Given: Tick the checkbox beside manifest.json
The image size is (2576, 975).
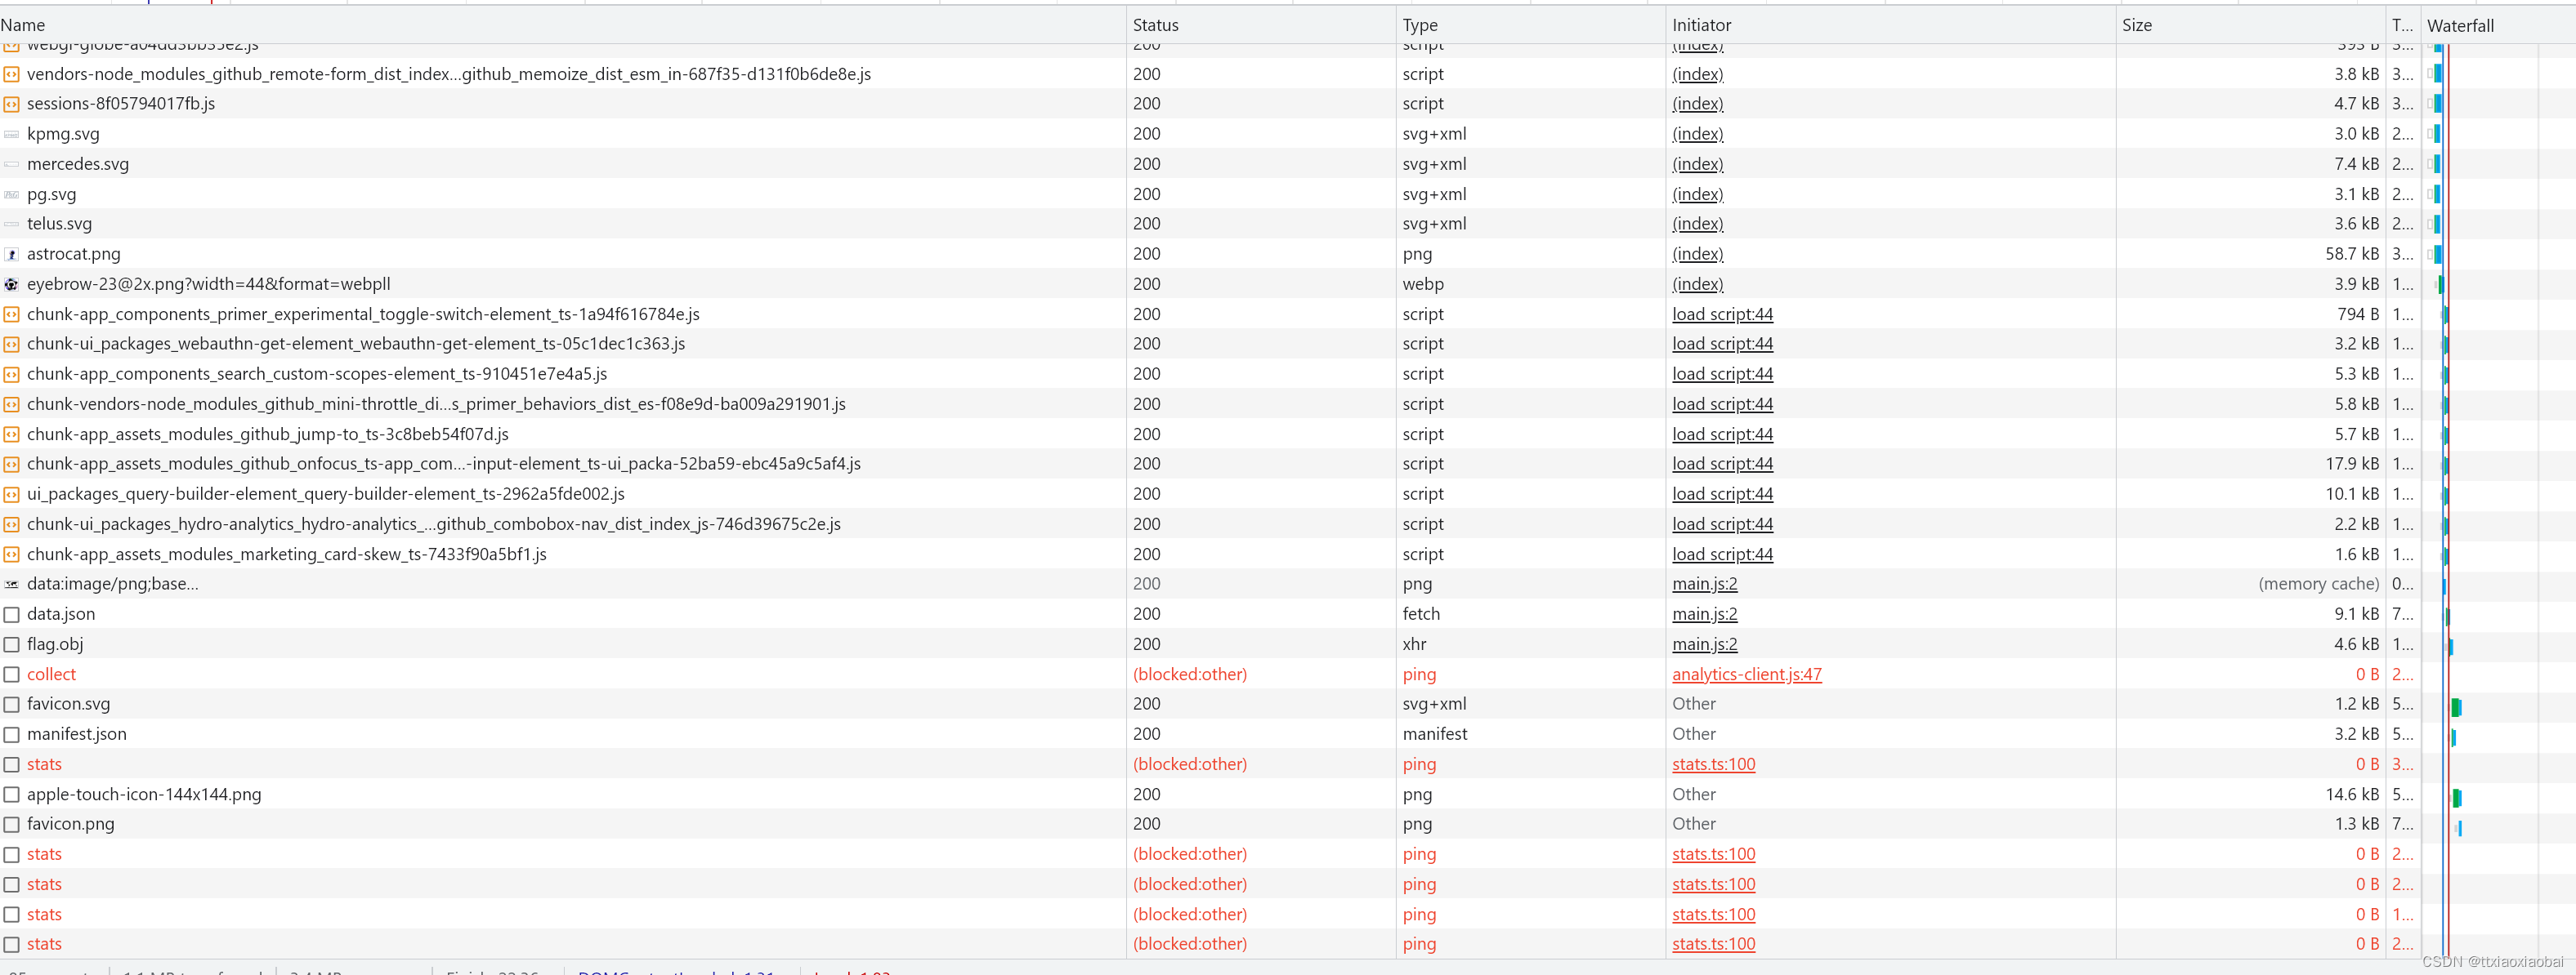Looking at the screenshot, I should pyautogui.click(x=11, y=734).
